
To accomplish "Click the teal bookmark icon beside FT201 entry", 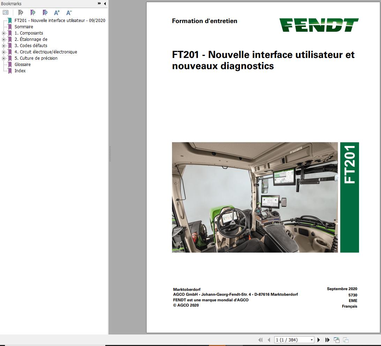I will point(10,21).
